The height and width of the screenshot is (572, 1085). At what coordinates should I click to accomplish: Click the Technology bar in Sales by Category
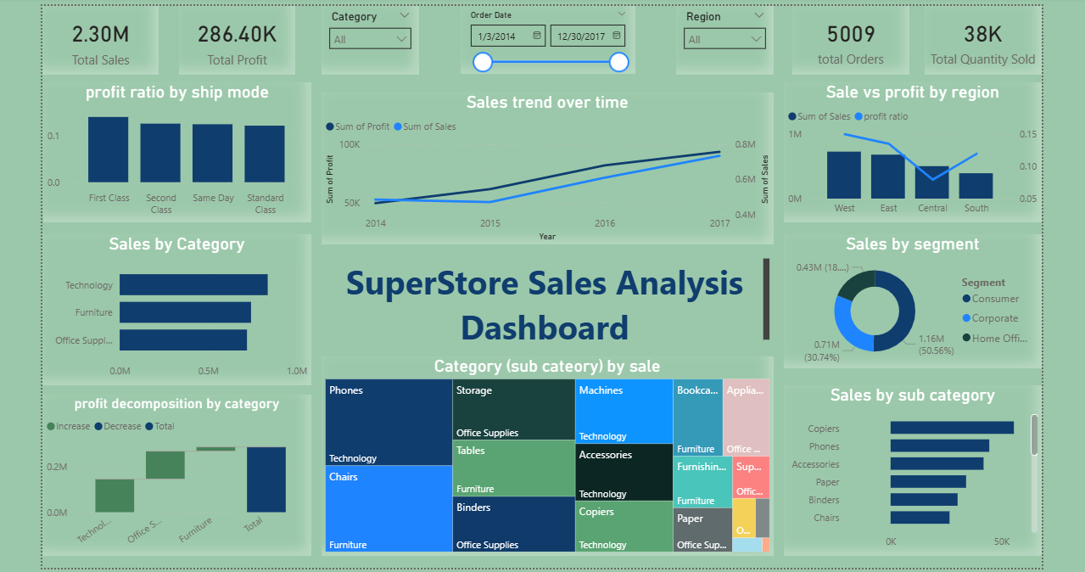pyautogui.click(x=193, y=285)
